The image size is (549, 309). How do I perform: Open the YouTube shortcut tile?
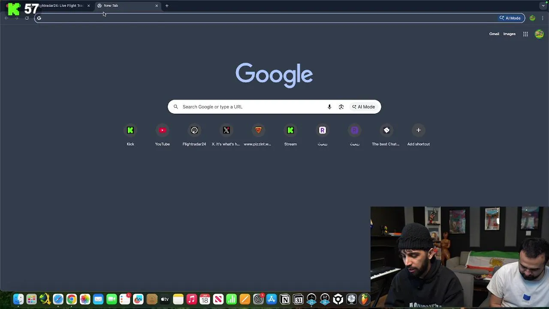click(162, 135)
